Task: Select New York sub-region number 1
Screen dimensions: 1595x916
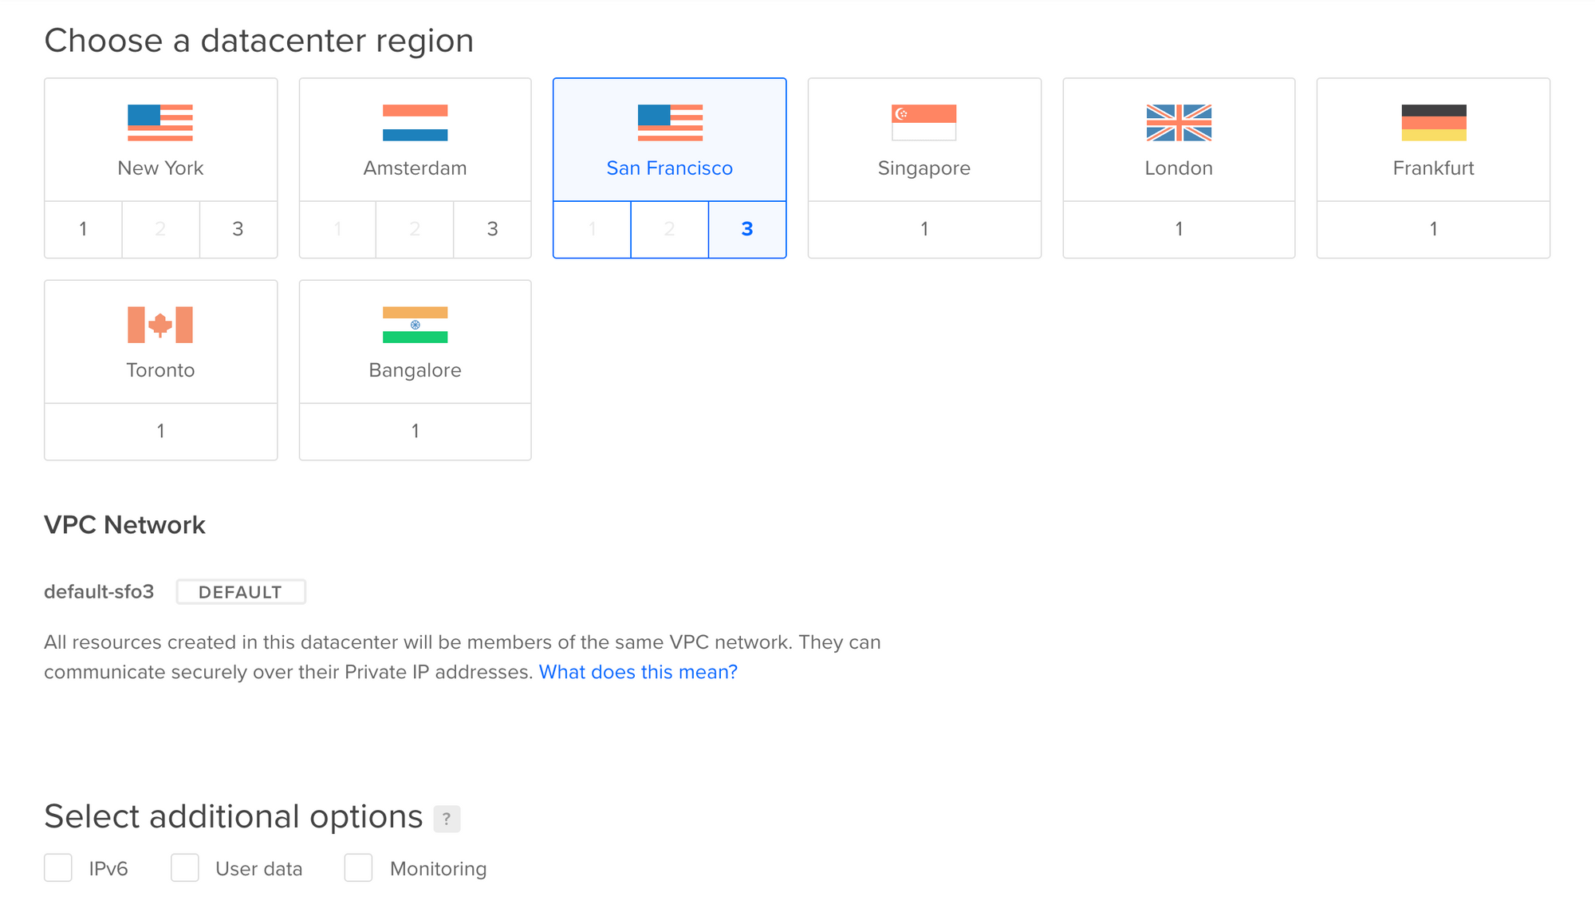Action: pos(83,229)
